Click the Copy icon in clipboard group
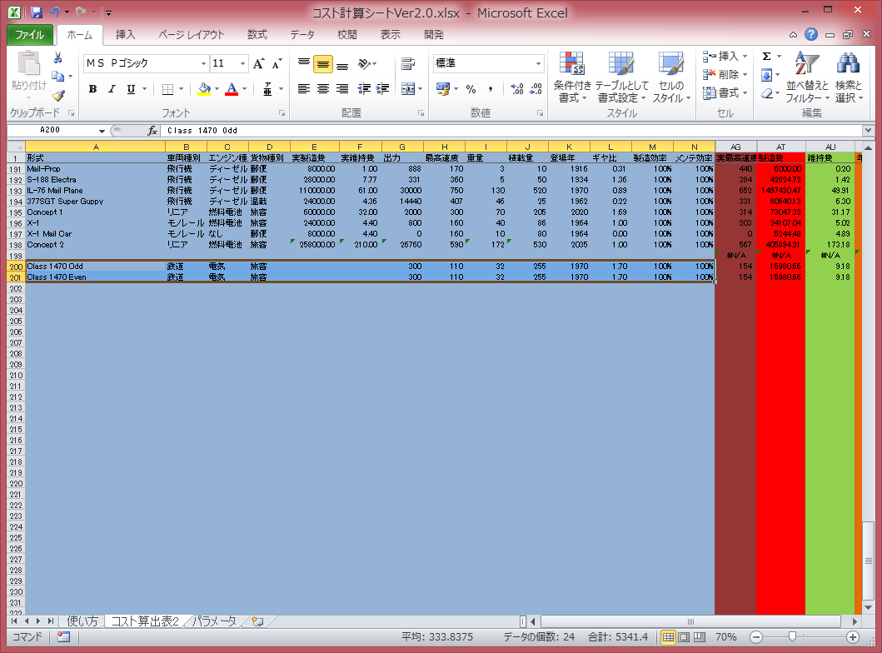This screenshot has width=882, height=653. [57, 76]
